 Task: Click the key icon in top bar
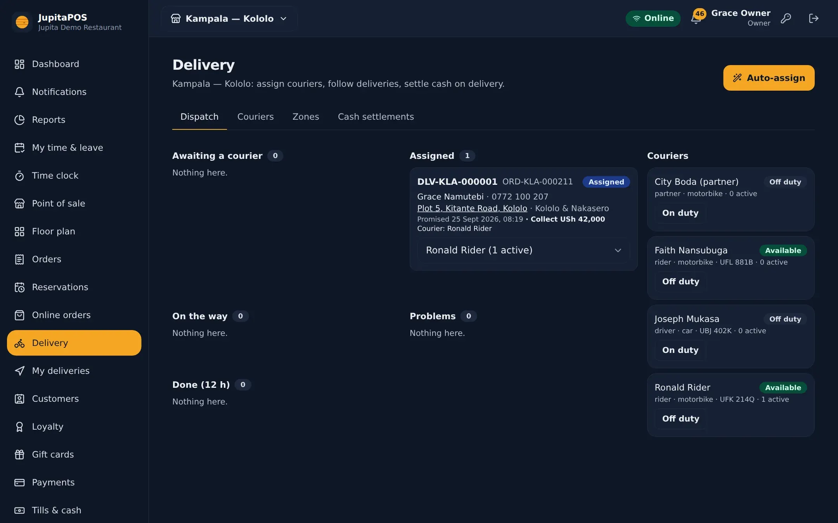coord(786,18)
